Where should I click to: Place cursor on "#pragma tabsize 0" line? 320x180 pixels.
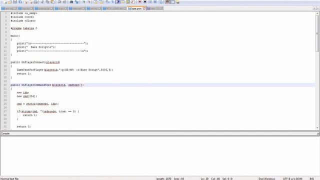point(24,28)
